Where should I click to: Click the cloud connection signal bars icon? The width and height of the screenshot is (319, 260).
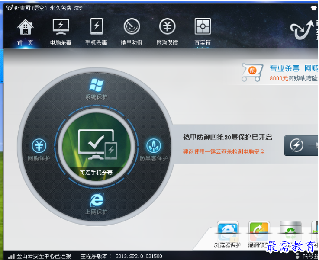click(x=12, y=256)
